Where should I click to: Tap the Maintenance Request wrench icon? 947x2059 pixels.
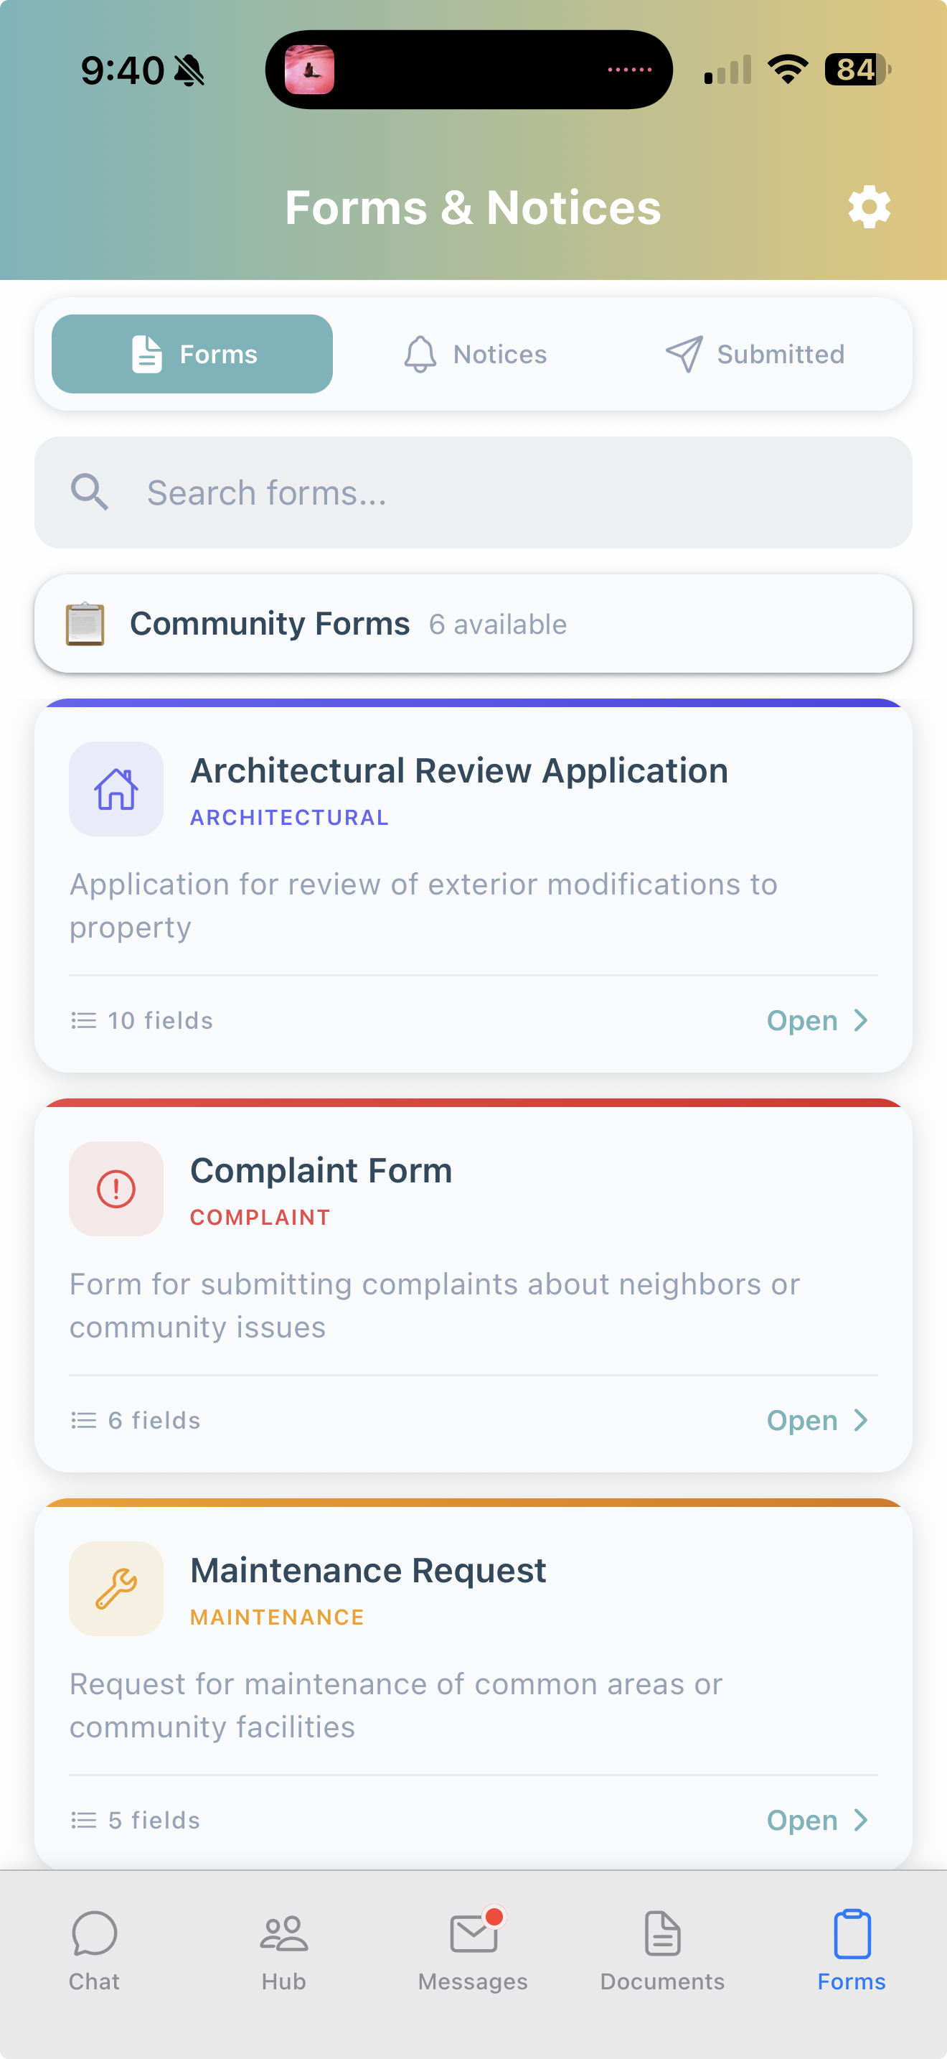point(116,1588)
